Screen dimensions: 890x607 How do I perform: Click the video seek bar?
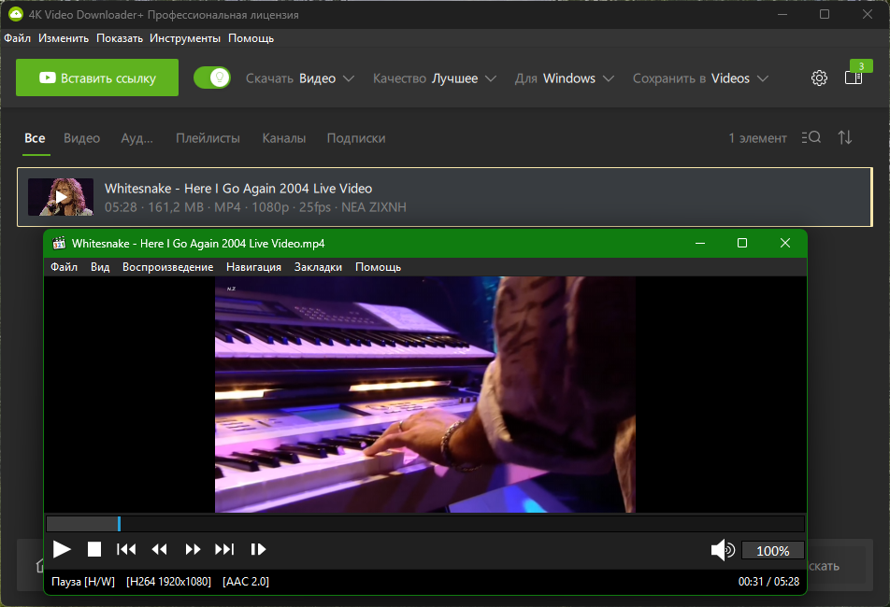pyautogui.click(x=425, y=524)
